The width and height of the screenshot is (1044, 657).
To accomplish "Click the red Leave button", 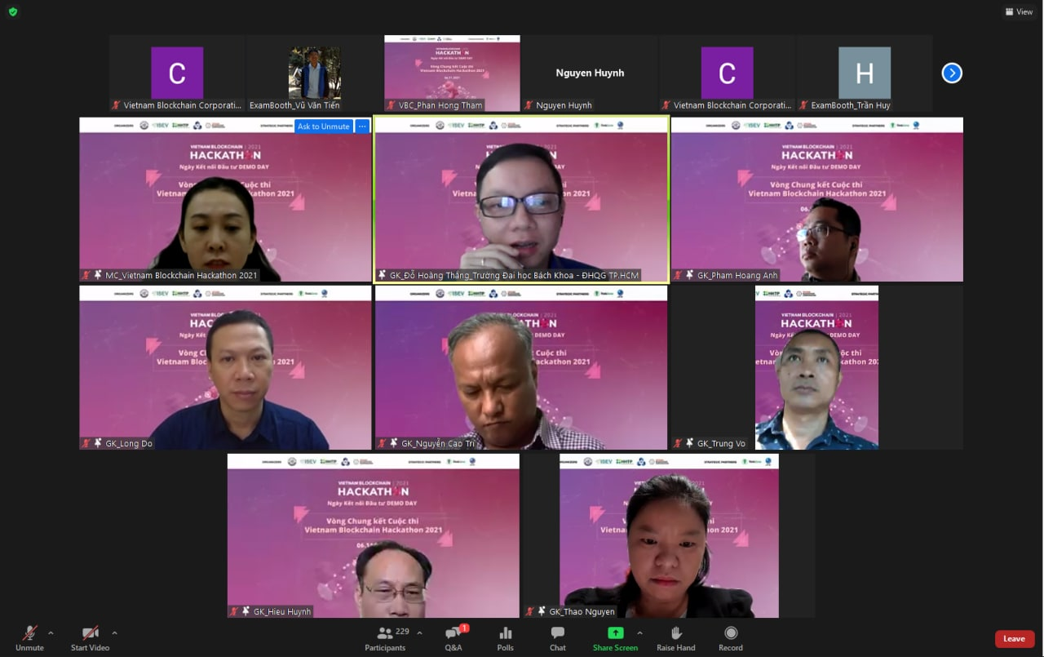I will tap(1014, 639).
